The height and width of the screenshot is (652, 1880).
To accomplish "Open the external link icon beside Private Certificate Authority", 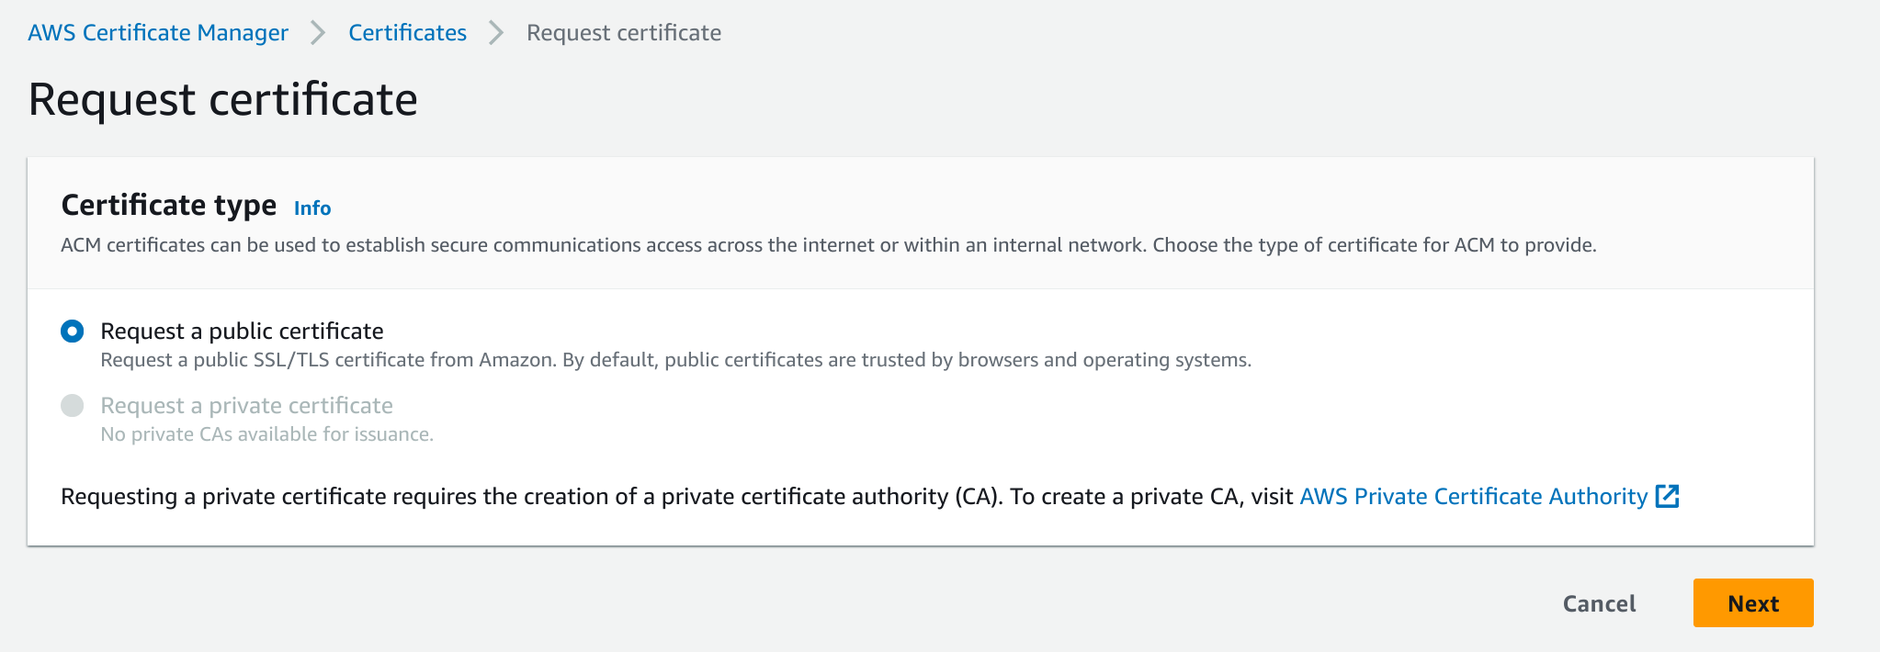I will click(x=1667, y=497).
